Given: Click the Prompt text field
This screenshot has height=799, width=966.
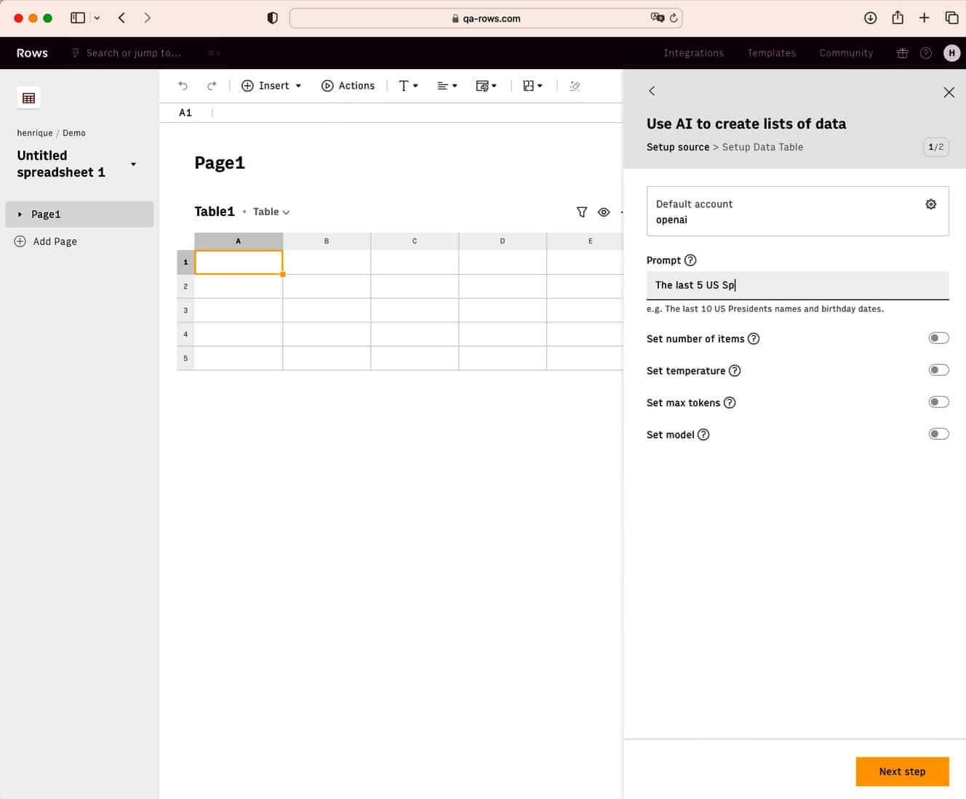Looking at the screenshot, I should pyautogui.click(x=797, y=284).
